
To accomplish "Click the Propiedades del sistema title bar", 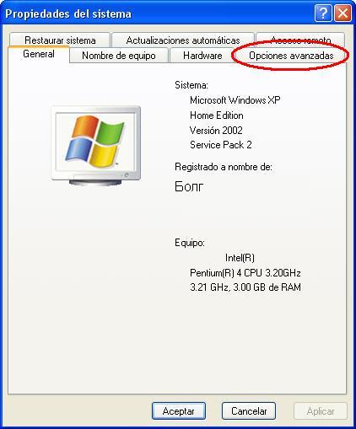I will click(x=158, y=13).
